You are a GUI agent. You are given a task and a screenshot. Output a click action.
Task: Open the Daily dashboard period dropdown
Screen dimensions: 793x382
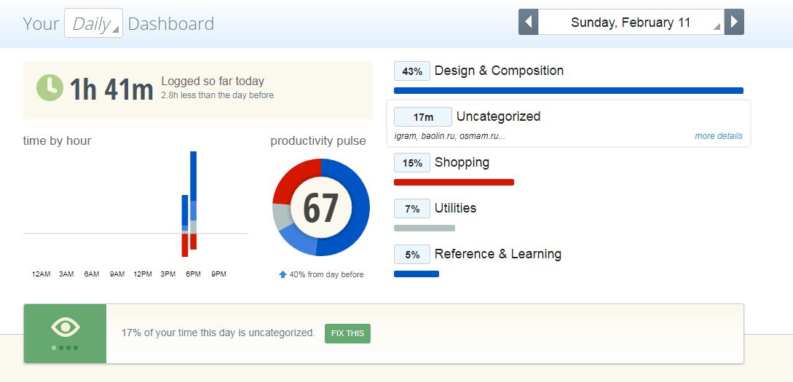93,23
